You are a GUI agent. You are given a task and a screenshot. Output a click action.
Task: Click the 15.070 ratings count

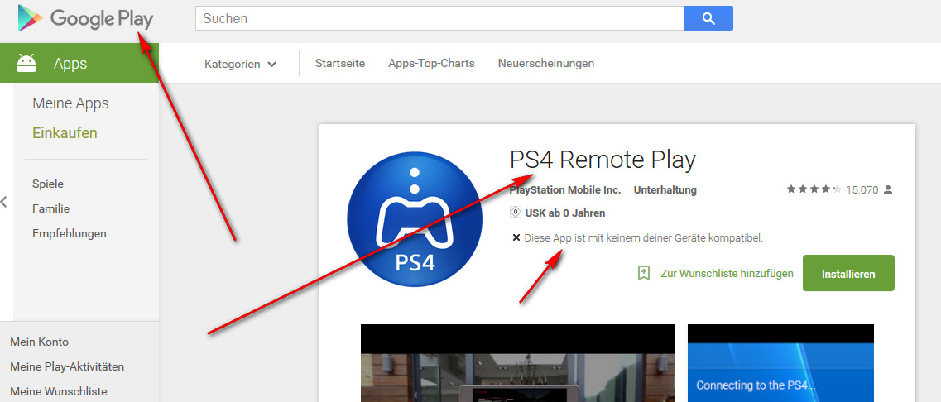pyautogui.click(x=862, y=189)
